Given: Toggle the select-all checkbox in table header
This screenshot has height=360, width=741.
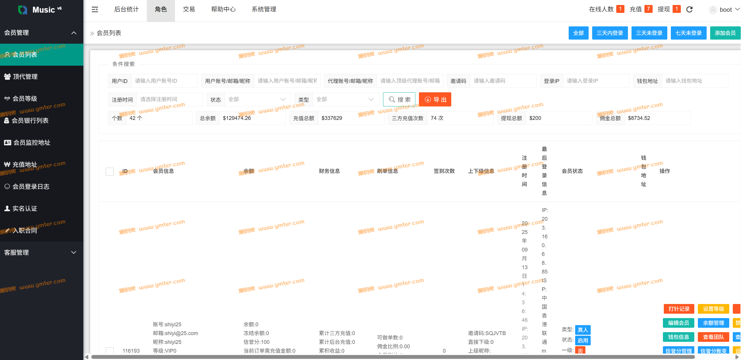Looking at the screenshot, I should (110, 171).
